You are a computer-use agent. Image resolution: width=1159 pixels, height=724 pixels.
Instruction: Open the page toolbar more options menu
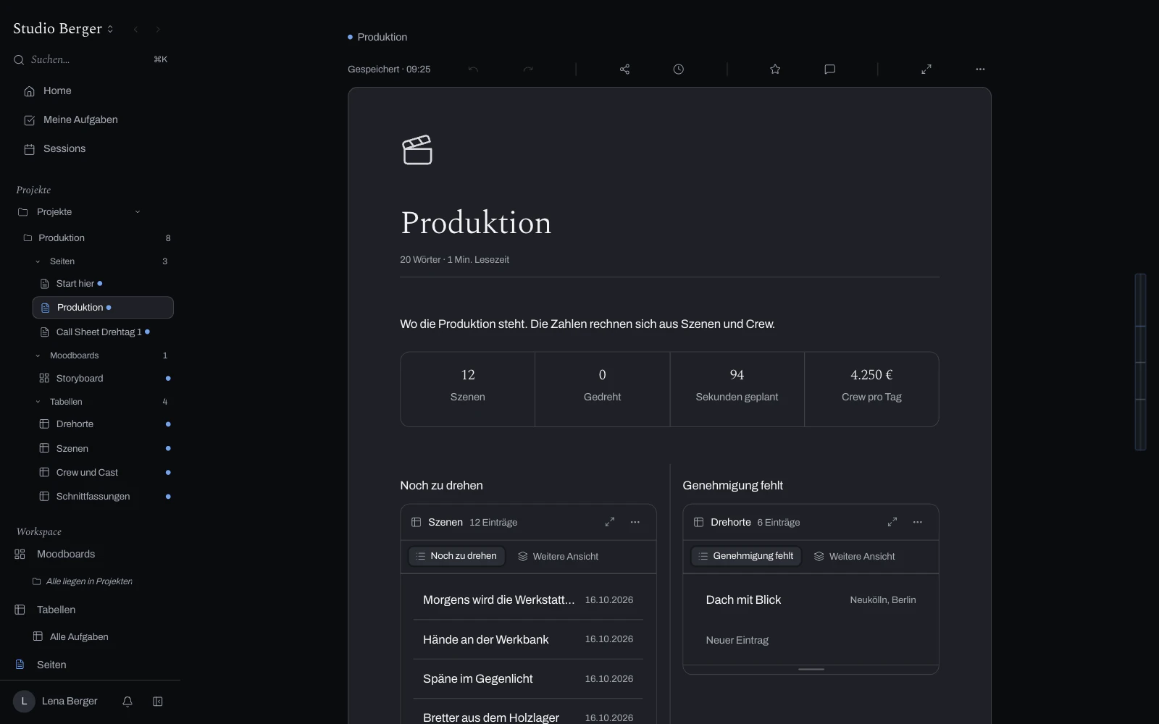[980, 70]
